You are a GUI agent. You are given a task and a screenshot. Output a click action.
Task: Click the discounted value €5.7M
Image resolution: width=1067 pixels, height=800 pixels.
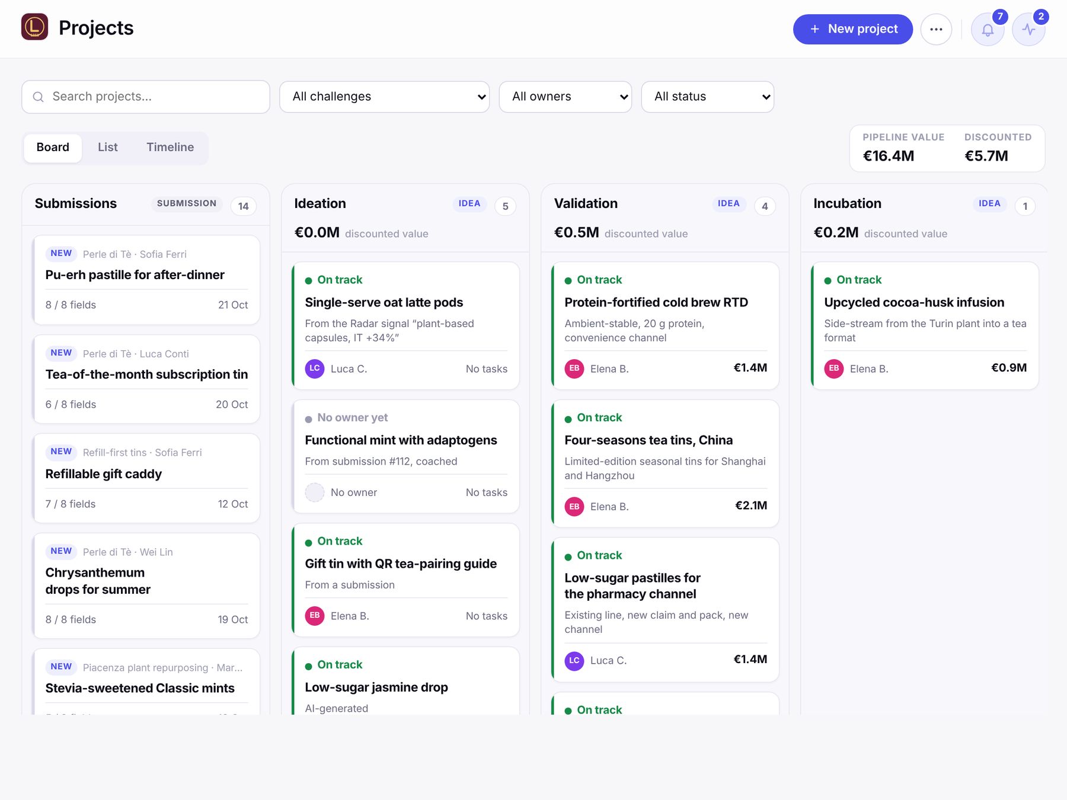(986, 156)
